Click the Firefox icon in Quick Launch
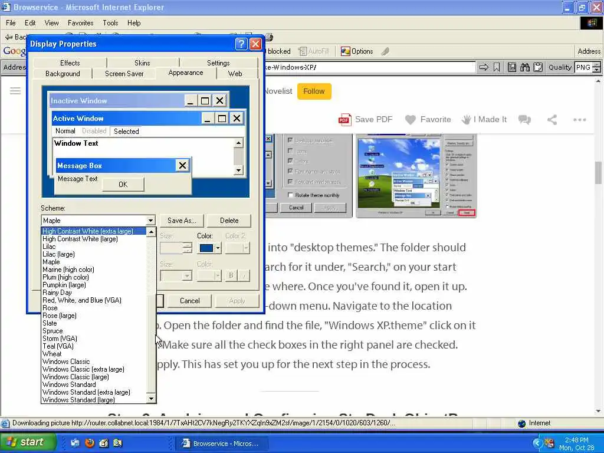 coord(90,443)
